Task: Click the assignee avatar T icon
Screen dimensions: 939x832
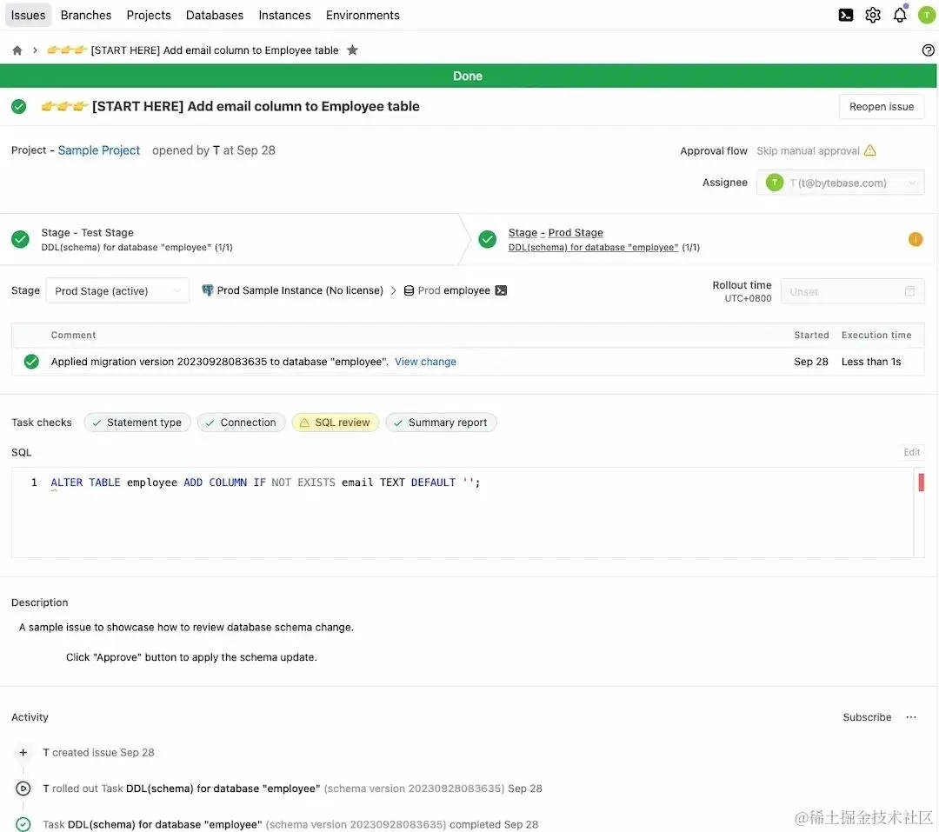Action: pos(775,183)
